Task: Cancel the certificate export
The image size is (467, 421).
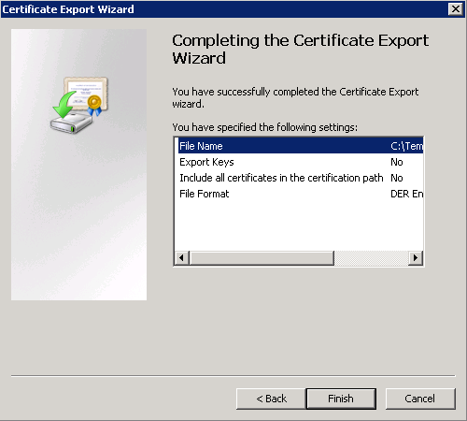Action: [x=420, y=399]
